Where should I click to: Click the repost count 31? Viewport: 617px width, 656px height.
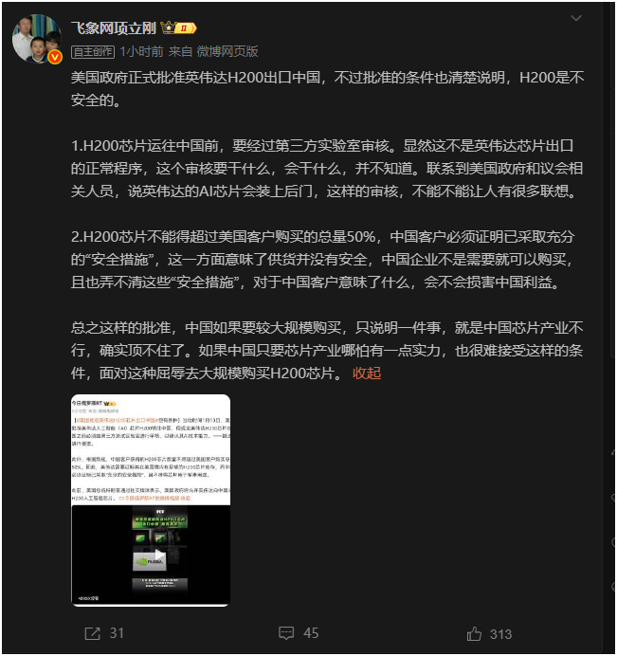(x=117, y=633)
